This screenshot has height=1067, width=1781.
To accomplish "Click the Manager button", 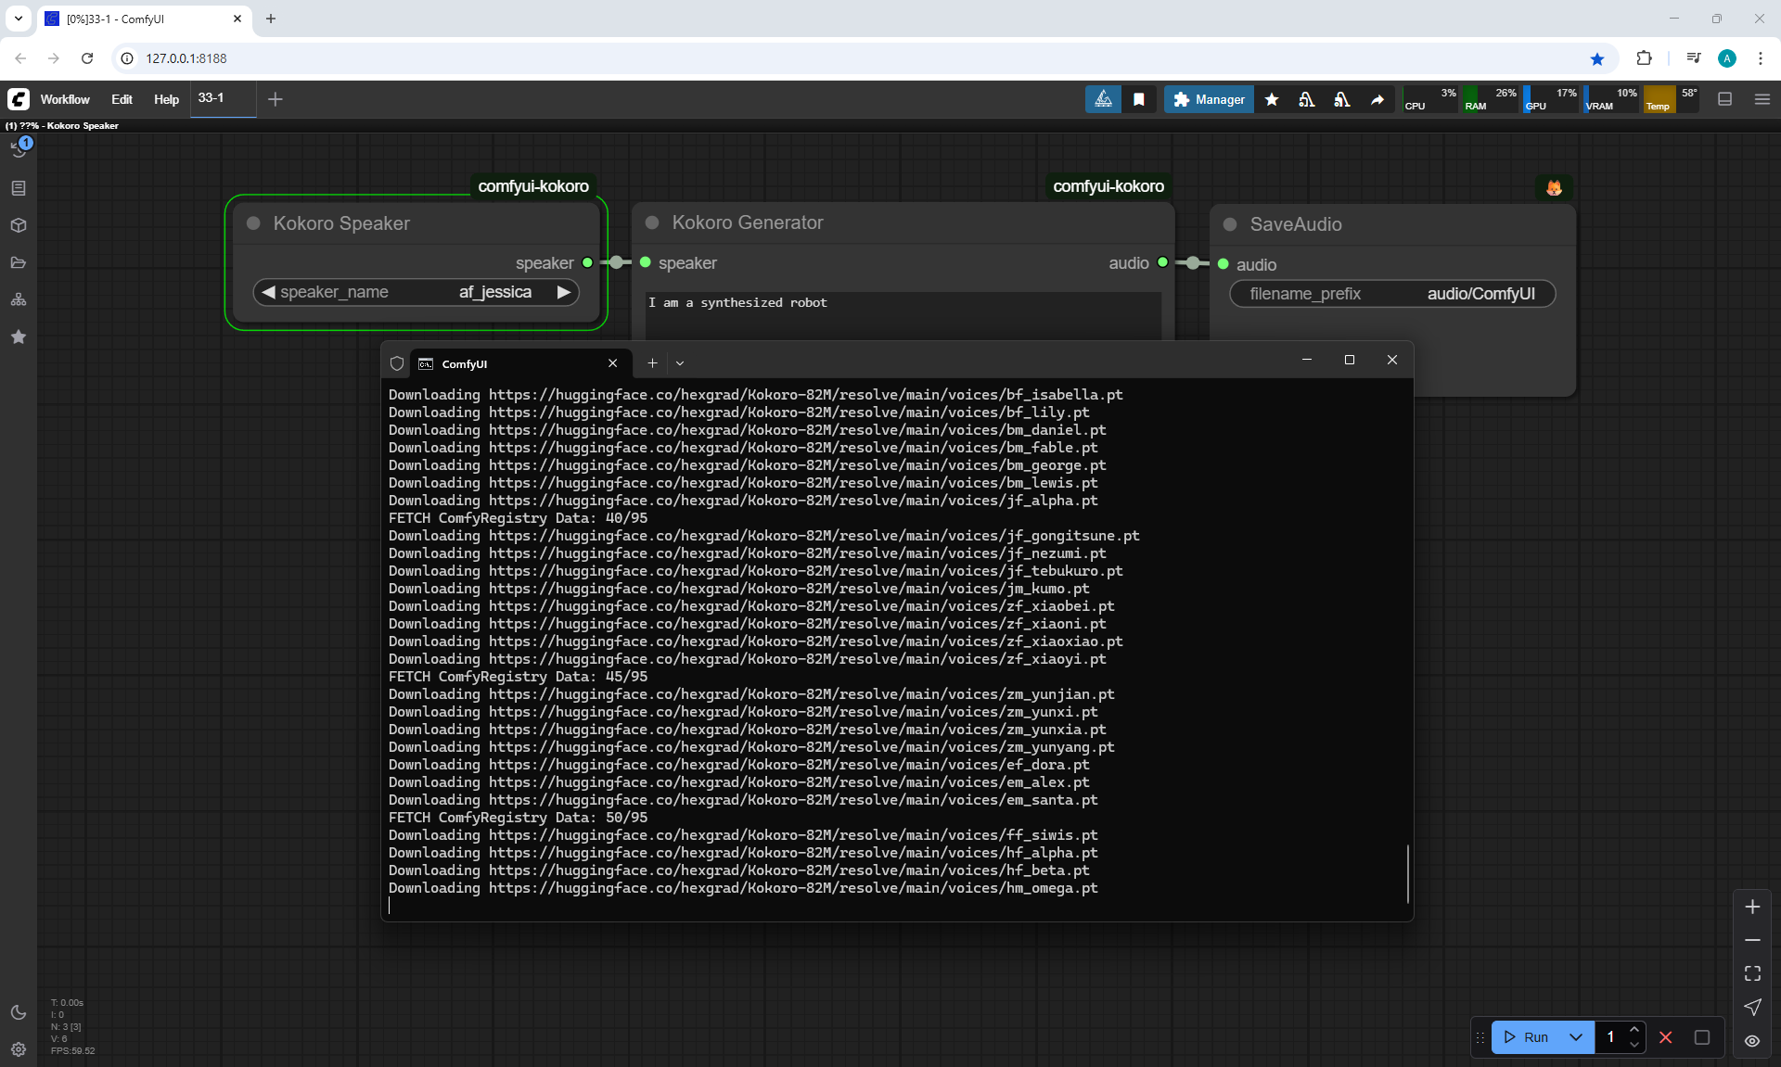I will coord(1209,99).
